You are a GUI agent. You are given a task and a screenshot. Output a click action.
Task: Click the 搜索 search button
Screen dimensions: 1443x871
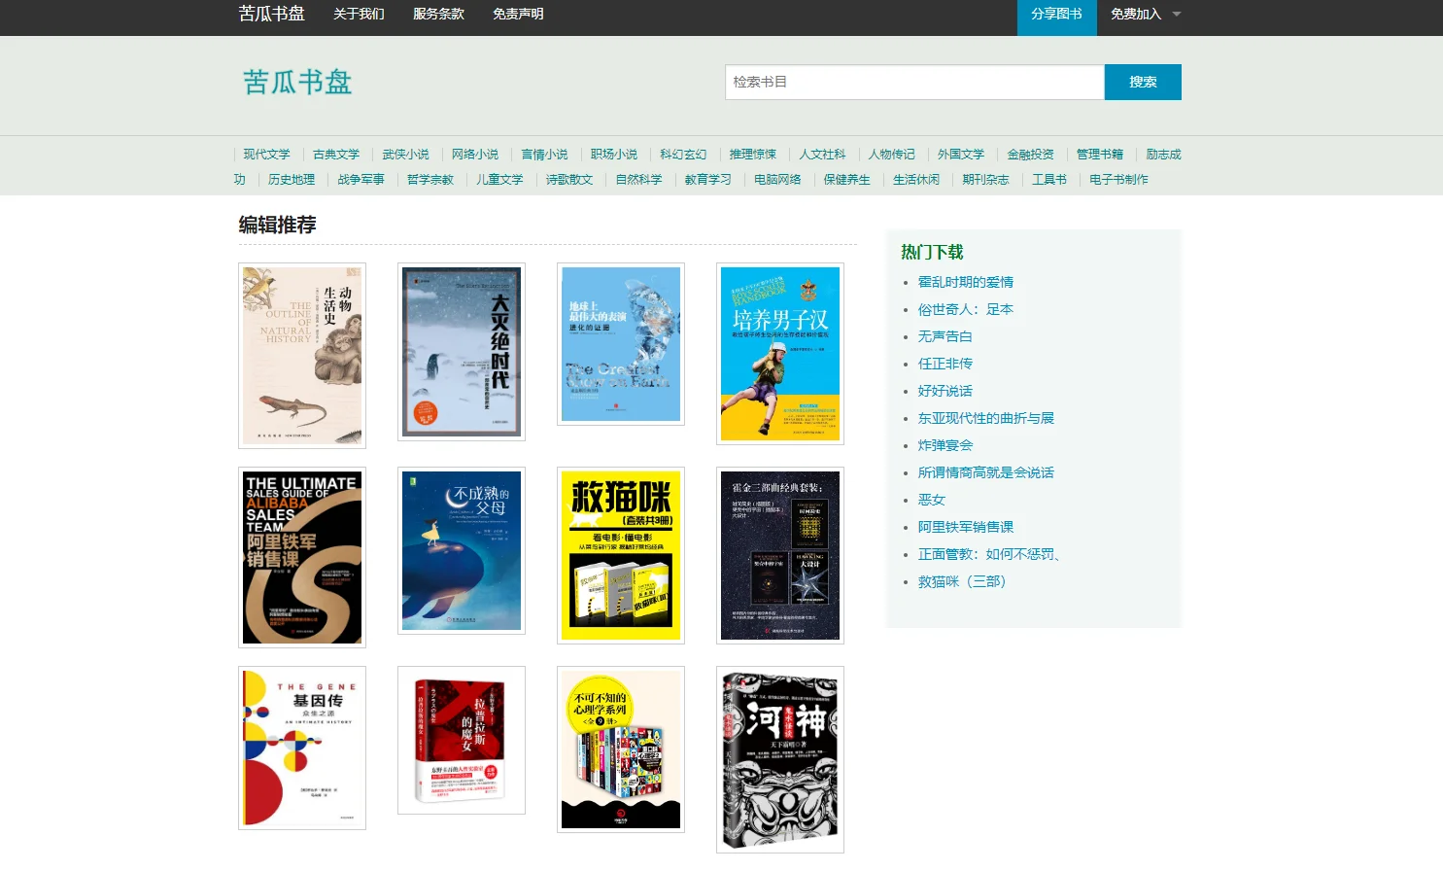point(1143,83)
